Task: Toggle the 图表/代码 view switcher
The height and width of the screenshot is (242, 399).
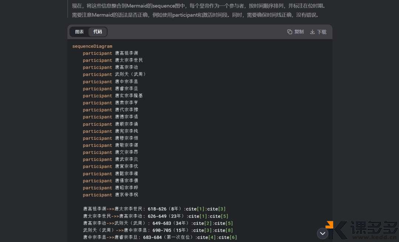Action: tap(88, 32)
